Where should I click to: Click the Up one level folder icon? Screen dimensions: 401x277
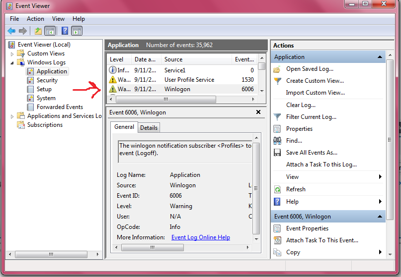(x=38, y=31)
